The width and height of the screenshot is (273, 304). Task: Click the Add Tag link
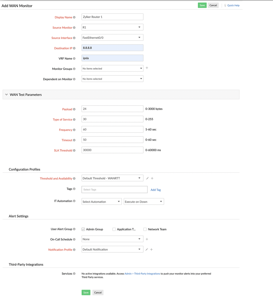(155, 190)
